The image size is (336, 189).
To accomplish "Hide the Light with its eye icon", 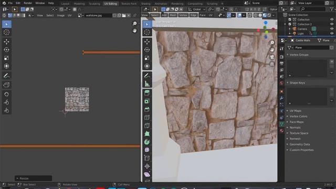I will point(332,34).
